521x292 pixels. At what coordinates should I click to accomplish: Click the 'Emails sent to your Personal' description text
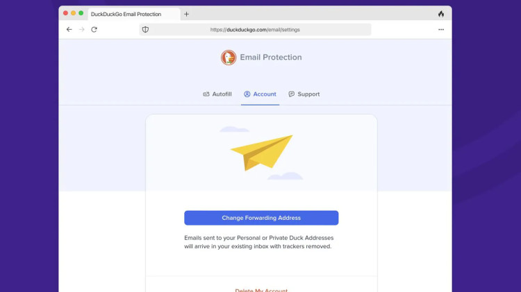tap(259, 242)
